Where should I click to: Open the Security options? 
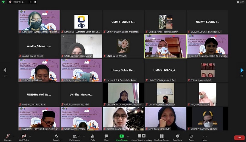[x=57, y=137]
